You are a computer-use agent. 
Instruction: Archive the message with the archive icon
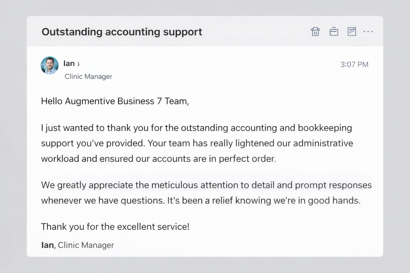click(x=334, y=31)
